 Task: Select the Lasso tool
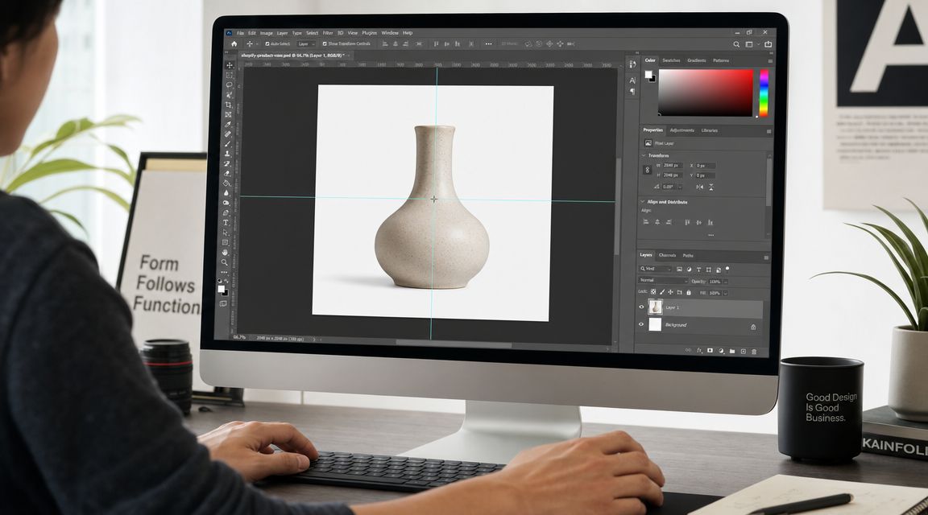coord(229,85)
